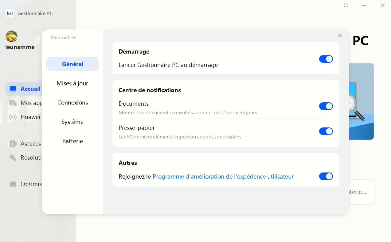Viewport: 391px width, 242px height.
Task: Click the Optimisation upload arrow icon
Action: tap(13, 184)
